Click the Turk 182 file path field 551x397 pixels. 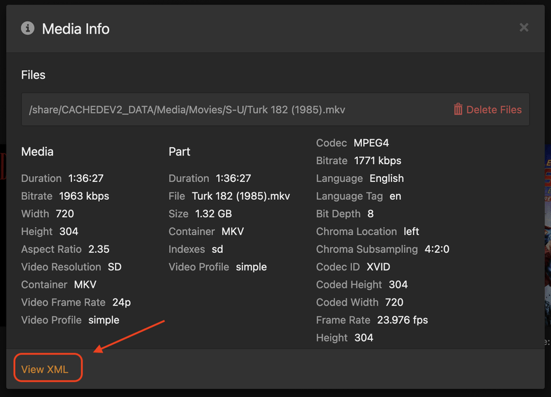(x=187, y=110)
